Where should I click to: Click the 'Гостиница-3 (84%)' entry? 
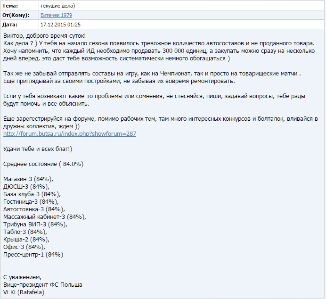[31, 202]
